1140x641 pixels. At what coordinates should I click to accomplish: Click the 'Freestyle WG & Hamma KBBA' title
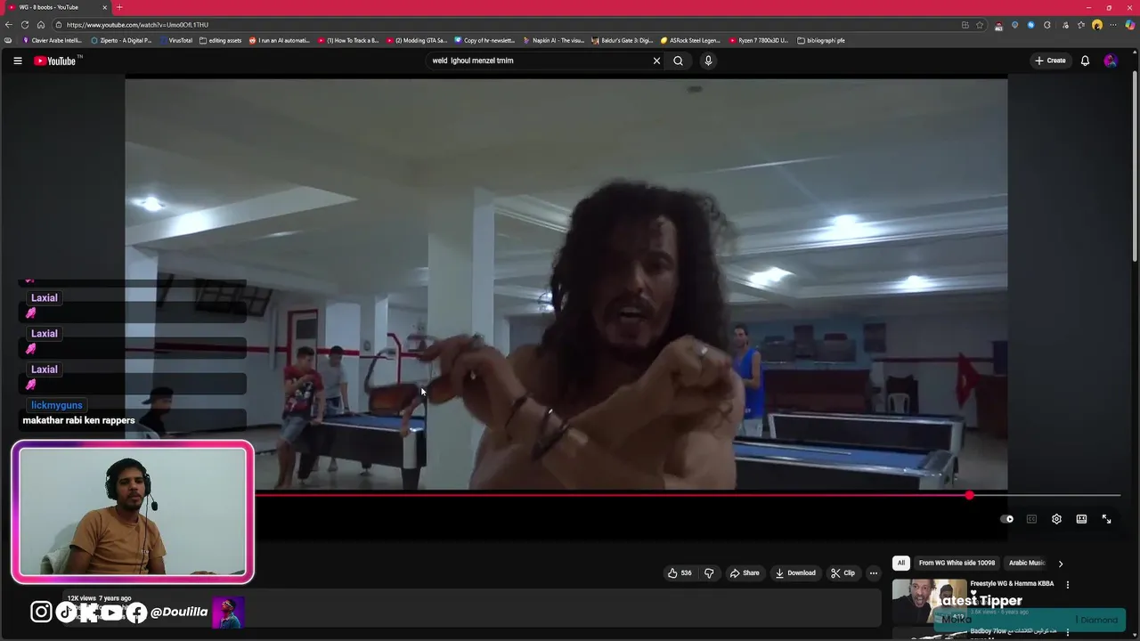1012,584
